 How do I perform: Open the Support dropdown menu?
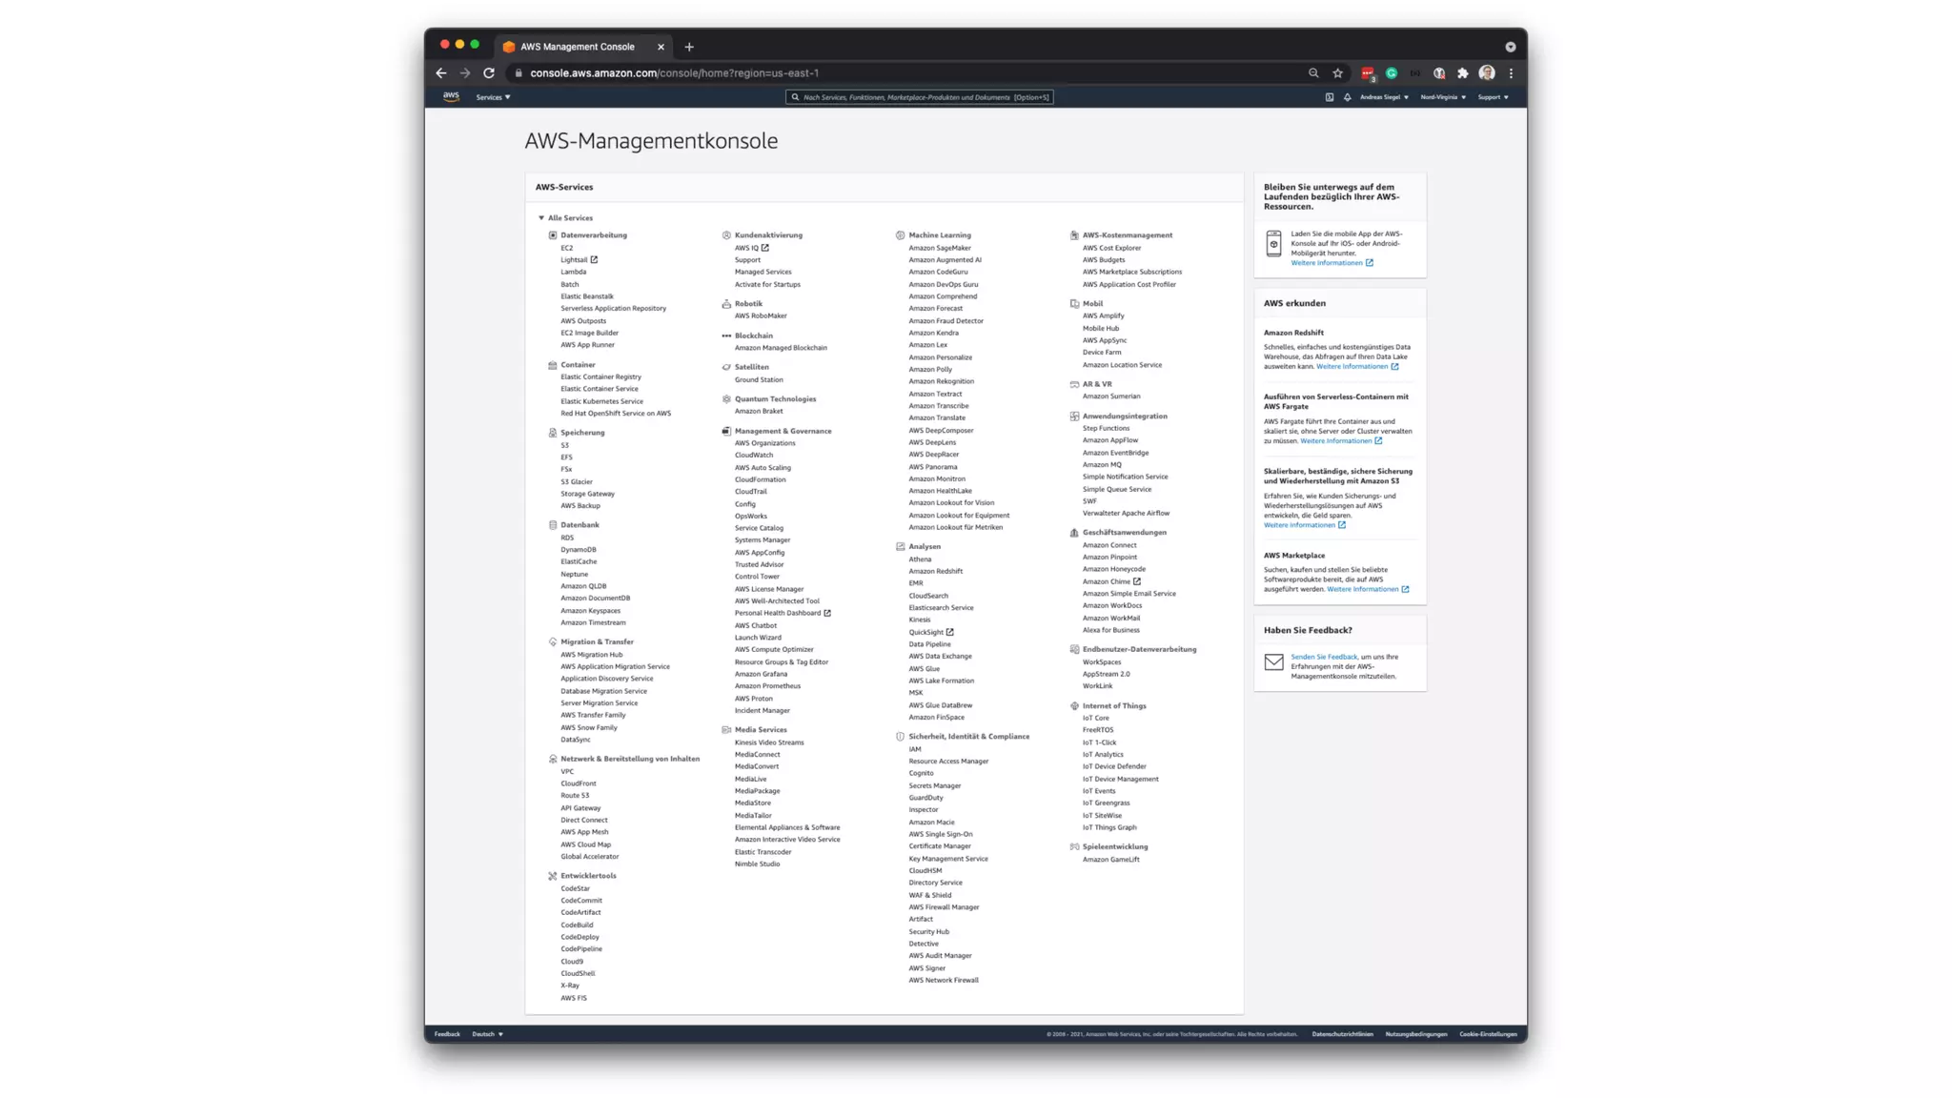tap(1493, 97)
